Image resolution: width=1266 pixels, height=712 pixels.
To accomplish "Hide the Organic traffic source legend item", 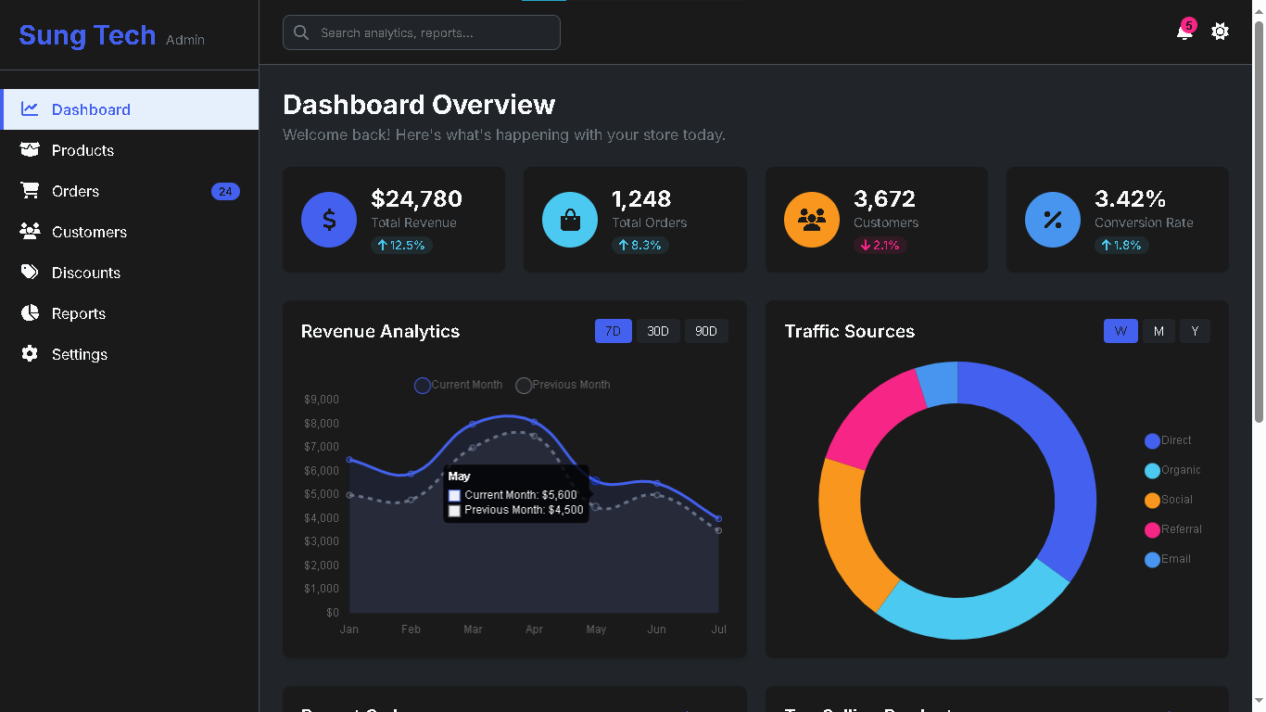I will pos(1172,470).
